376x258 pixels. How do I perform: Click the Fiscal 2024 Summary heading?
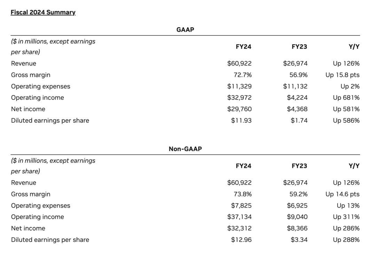tap(43, 12)
